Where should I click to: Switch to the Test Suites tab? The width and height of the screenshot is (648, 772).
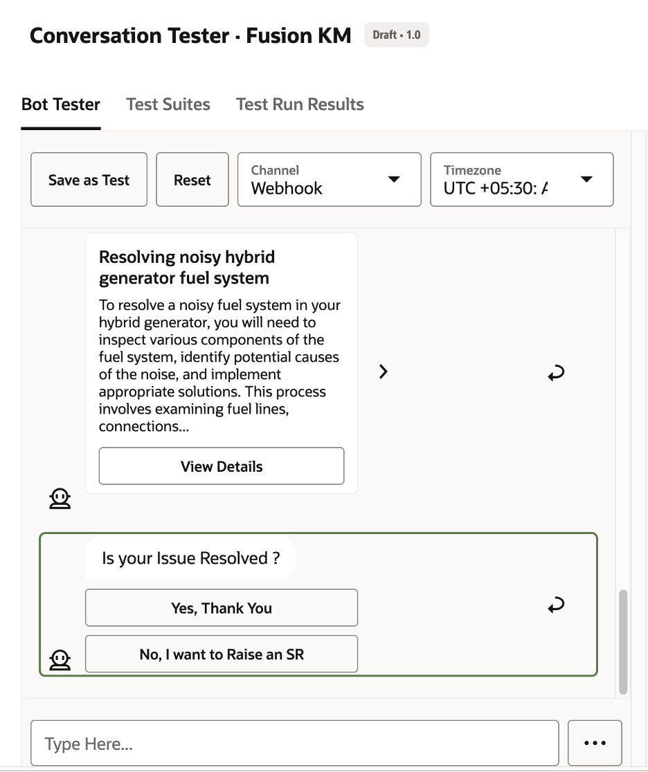168,104
